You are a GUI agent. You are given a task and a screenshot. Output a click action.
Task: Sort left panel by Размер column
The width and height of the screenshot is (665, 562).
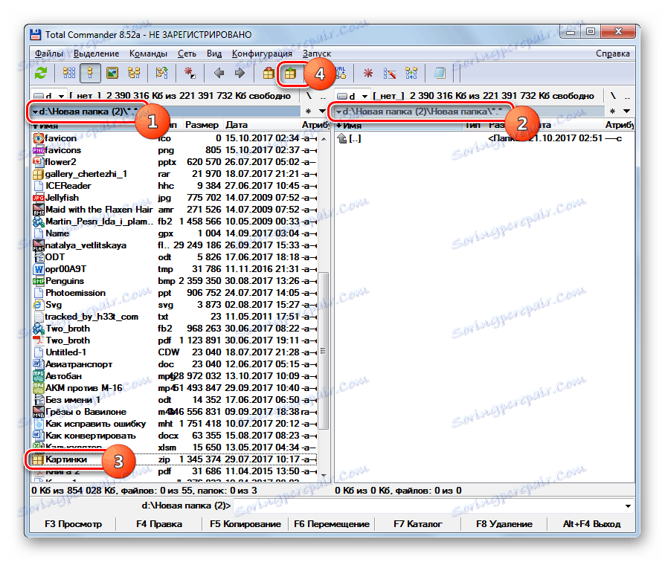202,125
